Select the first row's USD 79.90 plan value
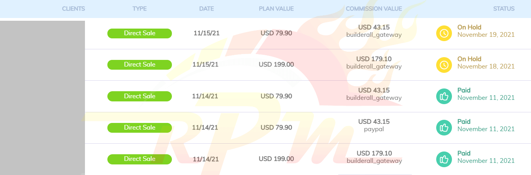Image resolution: width=531 pixels, height=175 pixels. pos(276,33)
